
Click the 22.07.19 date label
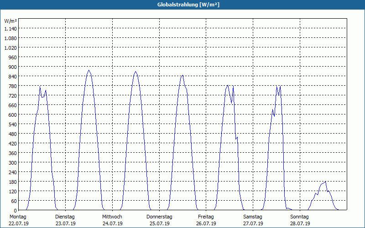pos(19,223)
